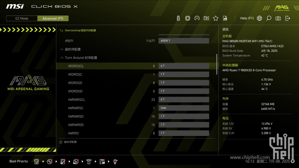Select the tWRRD row label
The width and height of the screenshot is (299, 168).
tap(74, 133)
